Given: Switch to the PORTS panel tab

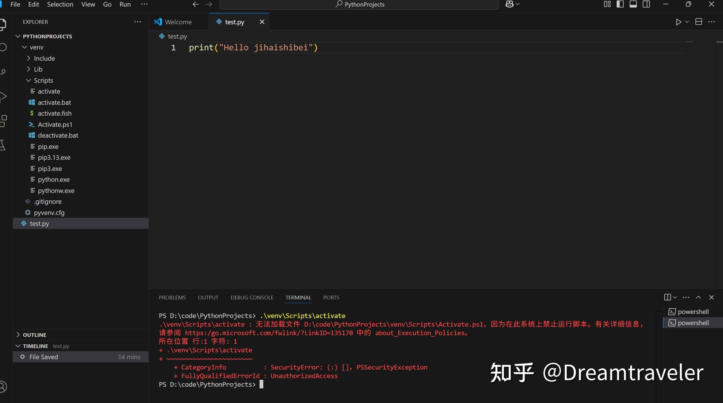Looking at the screenshot, I should [331, 297].
